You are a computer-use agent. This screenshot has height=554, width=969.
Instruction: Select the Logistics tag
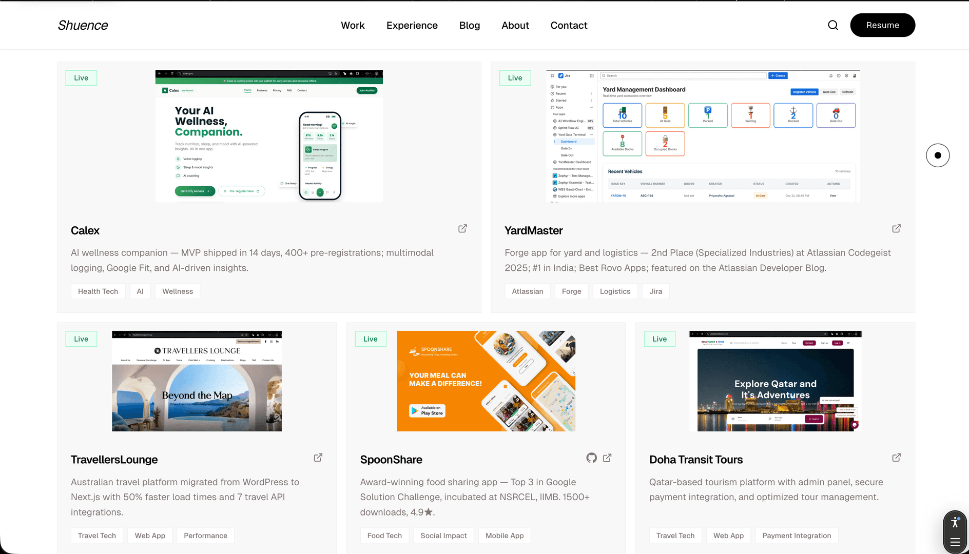click(615, 291)
